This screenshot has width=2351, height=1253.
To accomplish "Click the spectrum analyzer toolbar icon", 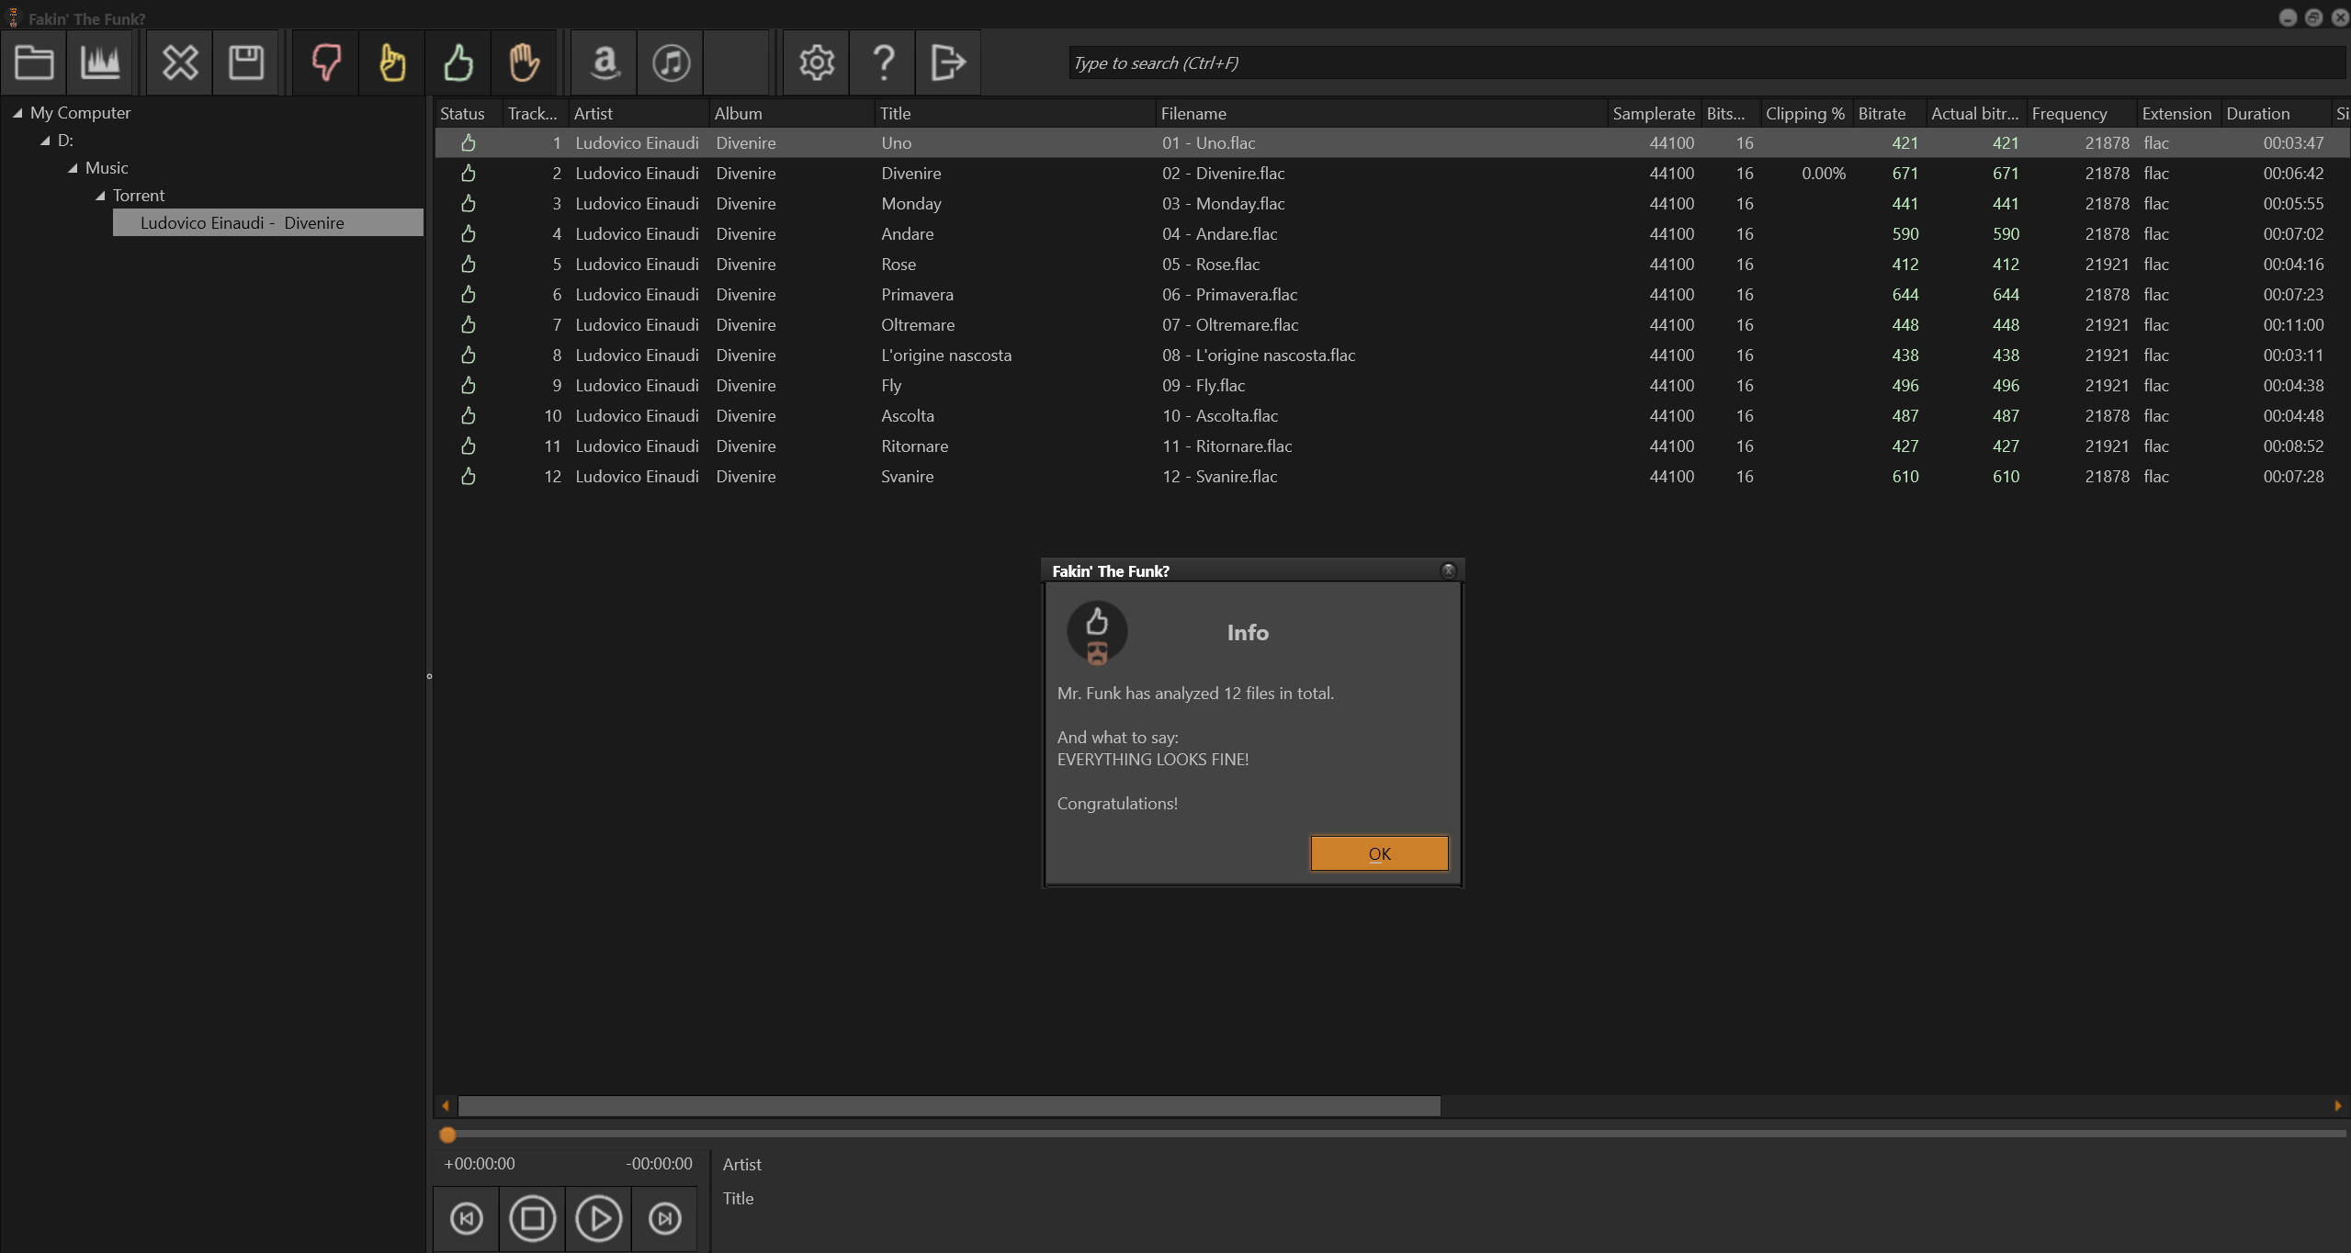I will pos(100,62).
